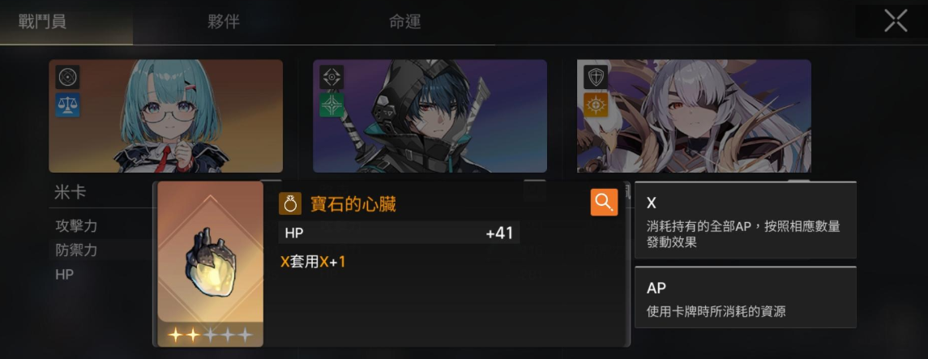Viewport: 928px width, 359px height.
Task: Close the panel with X button
Action: (x=896, y=21)
